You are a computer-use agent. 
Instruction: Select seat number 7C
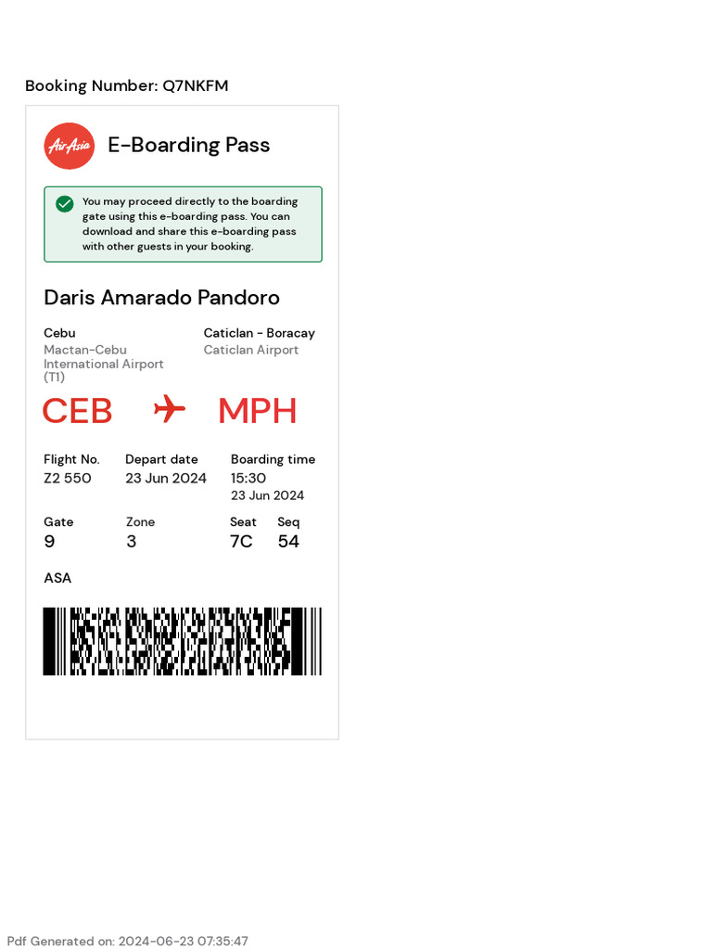tap(241, 542)
